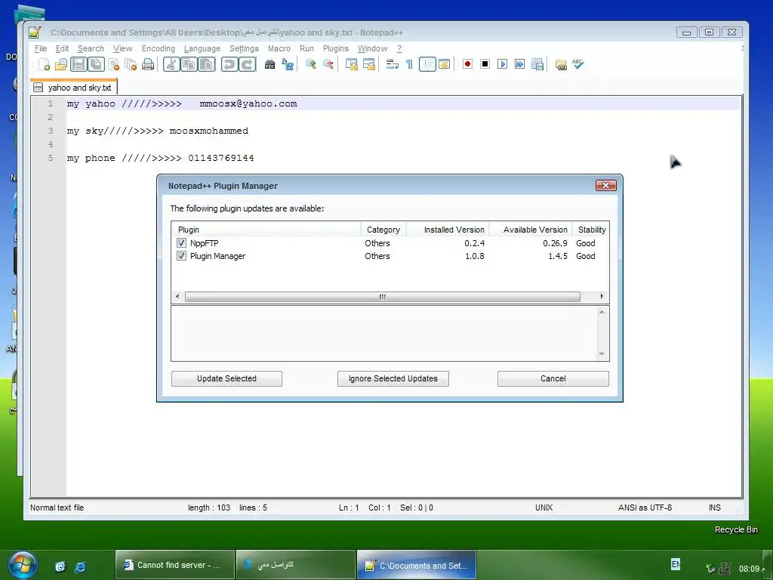
Task: Click the folder icon beside spell check
Action: pos(561,65)
